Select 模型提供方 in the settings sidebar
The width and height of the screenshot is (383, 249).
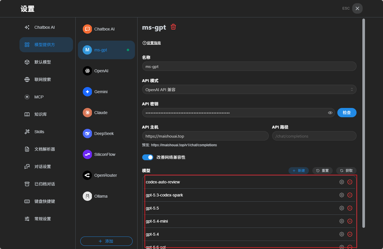46,45
